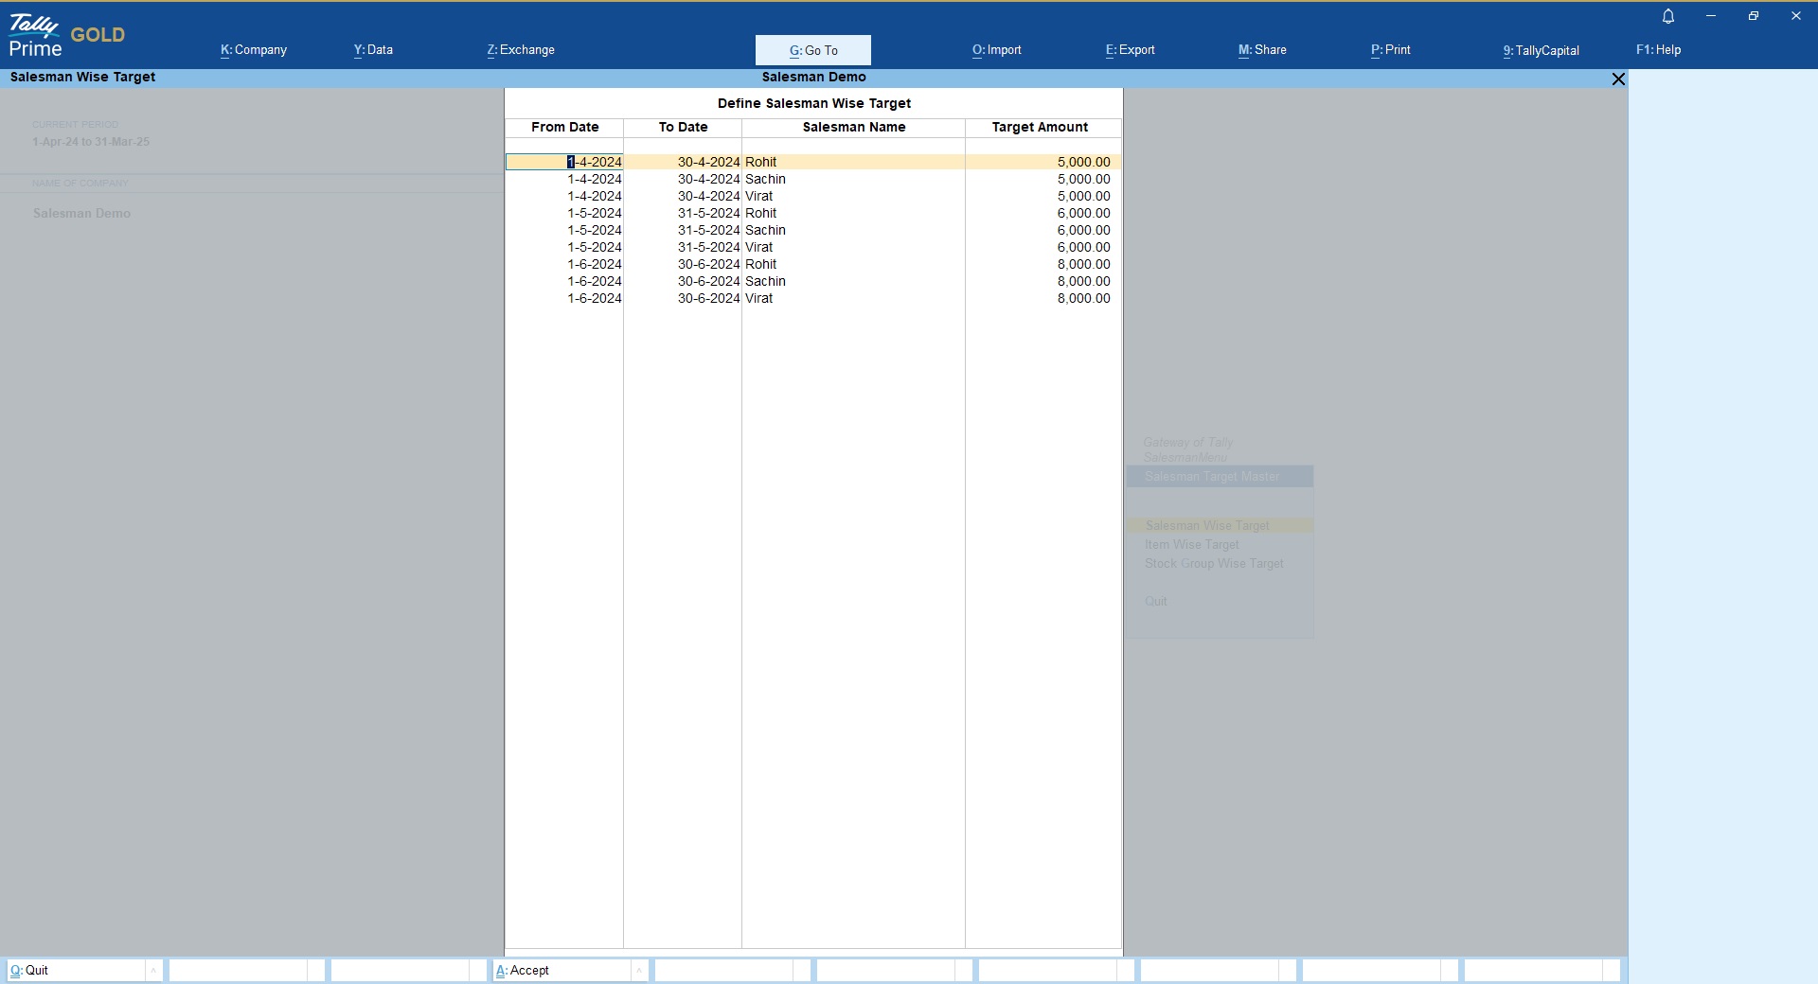The image size is (1818, 984).
Task: Click the Go To button
Action: coord(813,50)
